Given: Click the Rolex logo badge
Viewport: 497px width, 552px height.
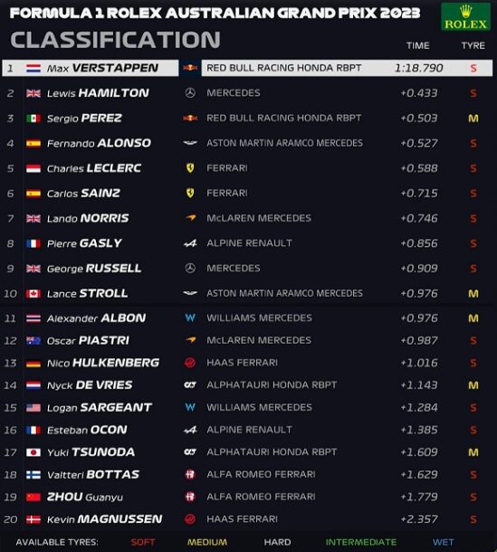Looking at the screenshot, I should pos(465,16).
